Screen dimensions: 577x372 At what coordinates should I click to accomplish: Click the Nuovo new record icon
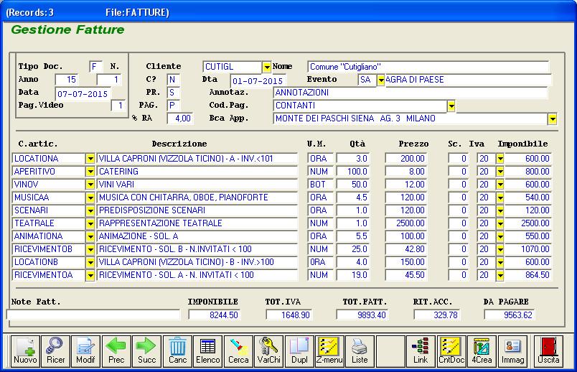(x=25, y=350)
